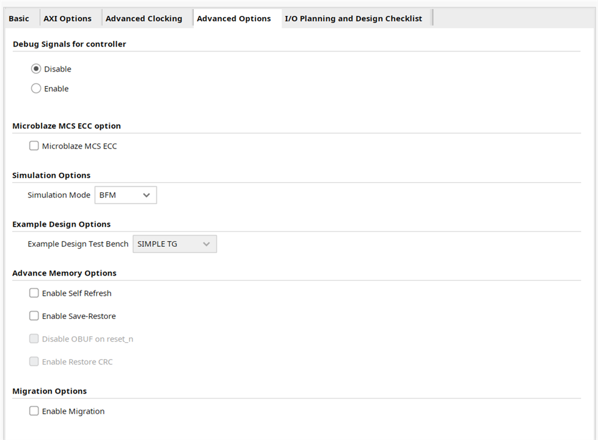
Task: Click the Advance Memory Options heading
Action: click(64, 273)
